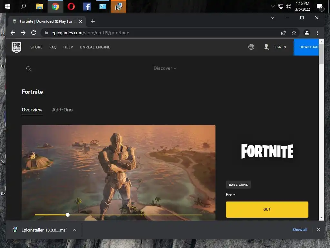Open the Windows Start menu
330x248 pixels.
pyautogui.click(x=8, y=6)
